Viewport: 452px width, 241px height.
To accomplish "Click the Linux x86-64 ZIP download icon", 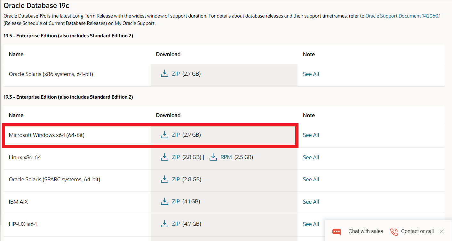I will pos(164,157).
